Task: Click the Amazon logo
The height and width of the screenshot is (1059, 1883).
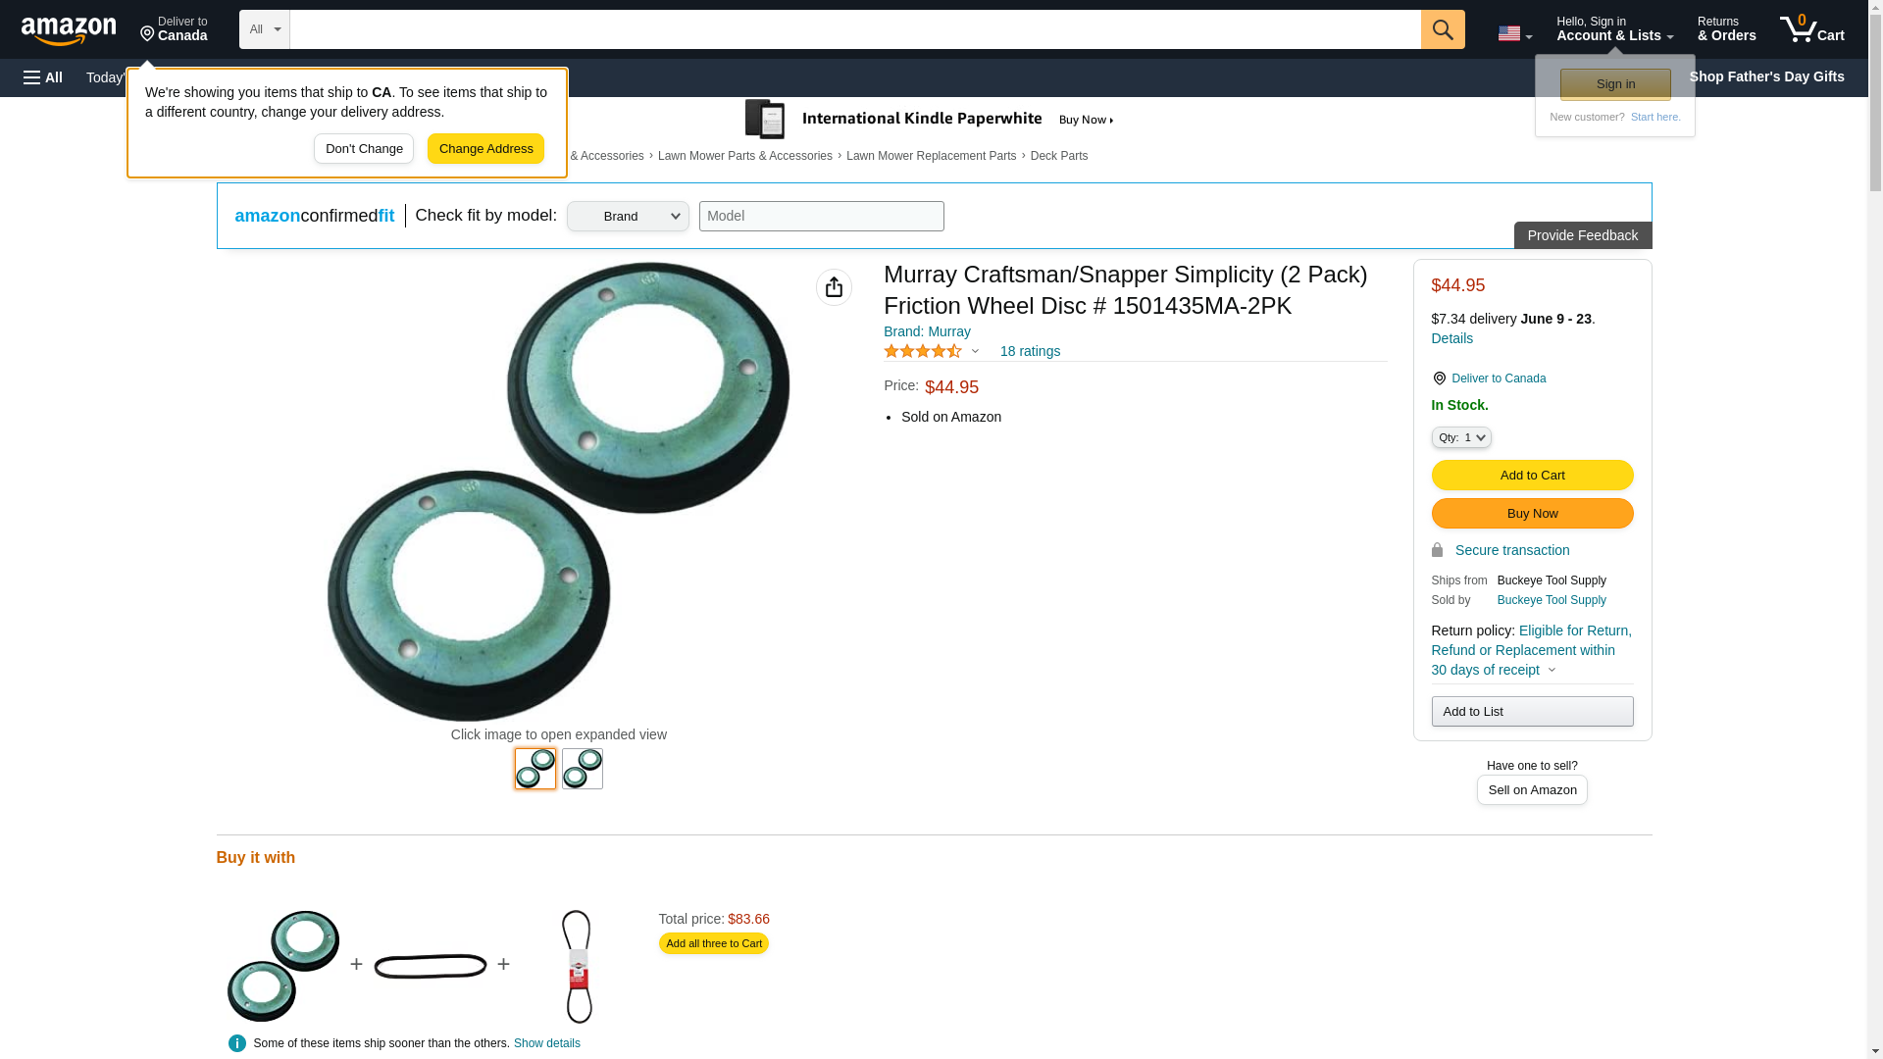Action: pyautogui.click(x=69, y=30)
